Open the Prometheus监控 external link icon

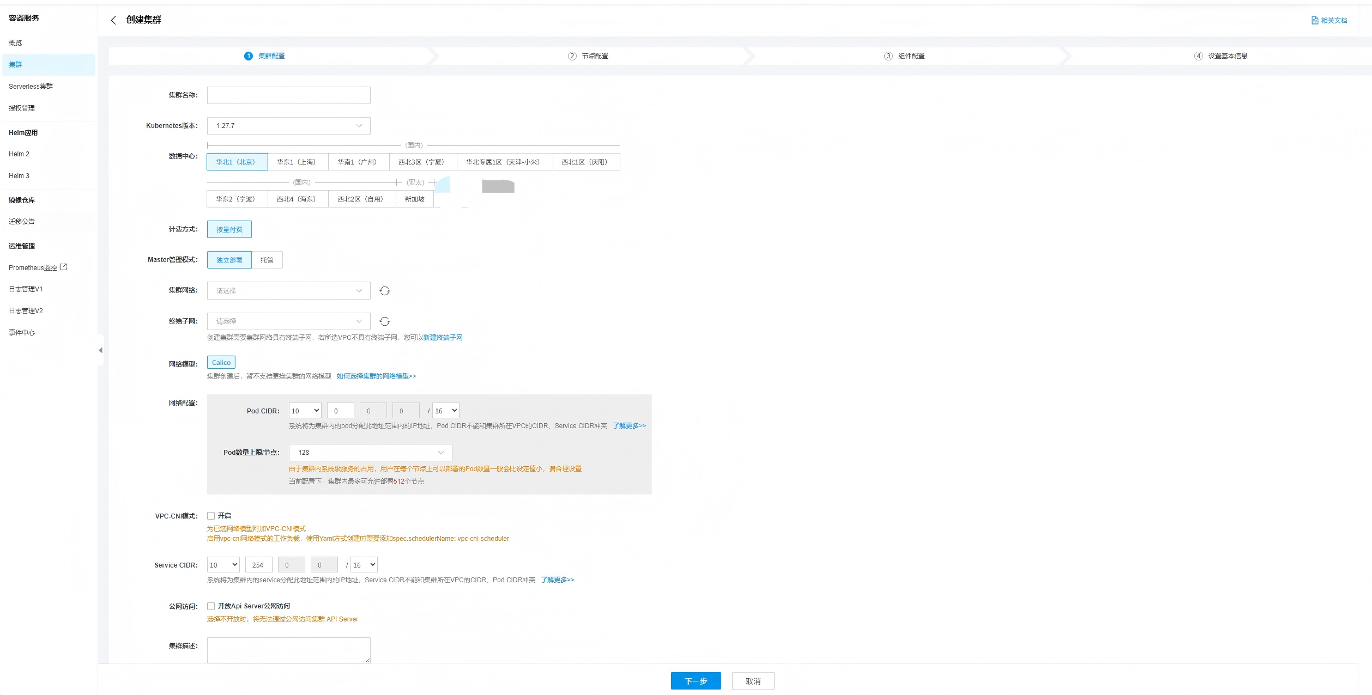64,267
